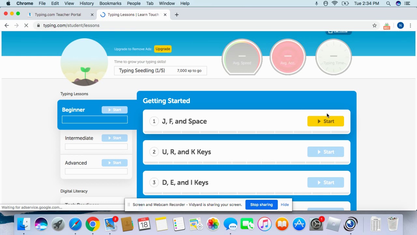Select the Beginner lessons category

[x=73, y=110]
